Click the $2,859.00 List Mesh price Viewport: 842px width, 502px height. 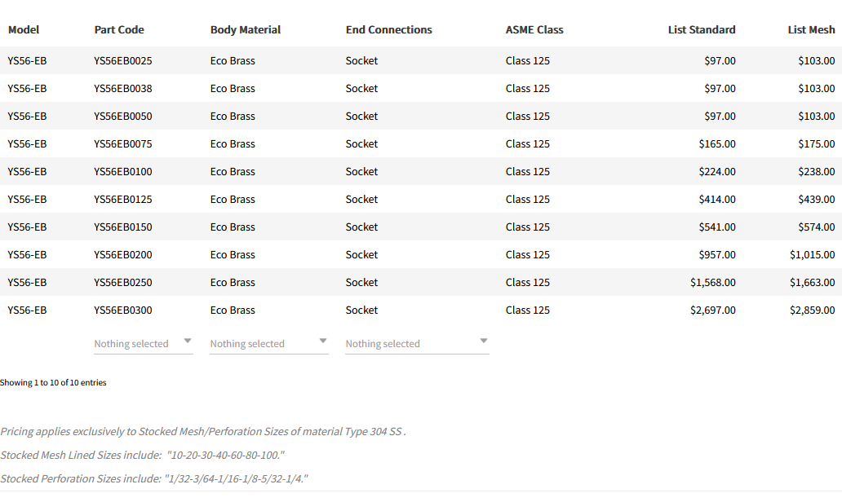(x=812, y=310)
